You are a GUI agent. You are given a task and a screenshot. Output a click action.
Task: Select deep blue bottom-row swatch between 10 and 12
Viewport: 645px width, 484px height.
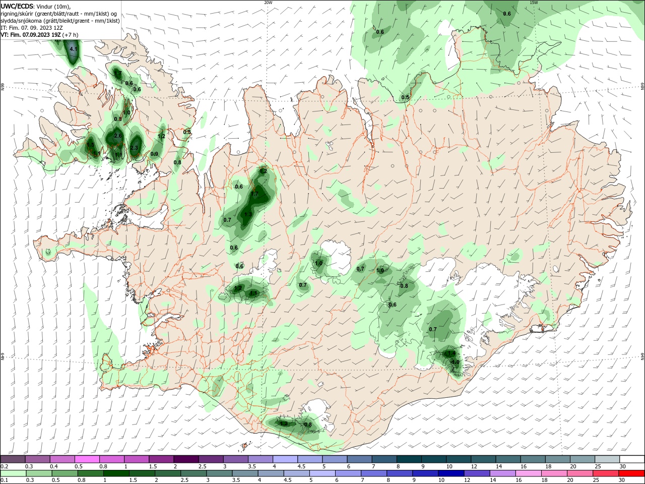(x=451, y=473)
